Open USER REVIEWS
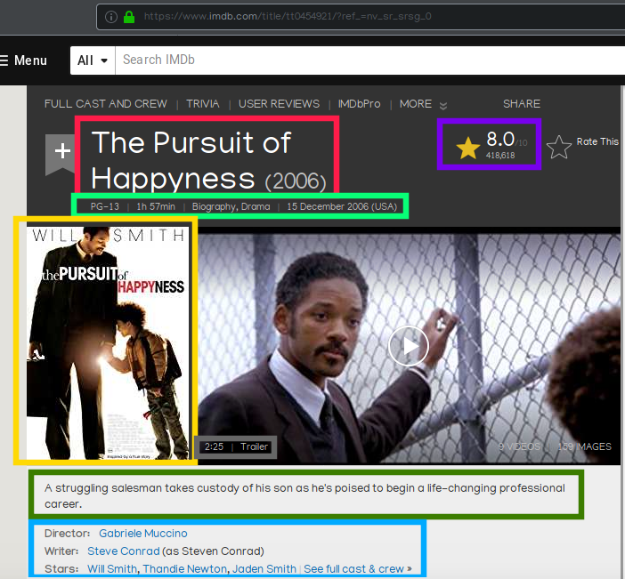The height and width of the screenshot is (579, 625). pyautogui.click(x=279, y=104)
